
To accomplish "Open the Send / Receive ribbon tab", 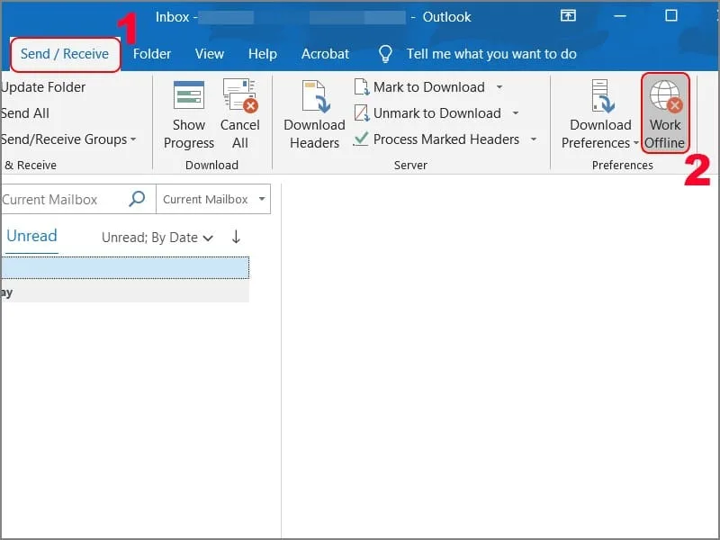I will [x=65, y=54].
